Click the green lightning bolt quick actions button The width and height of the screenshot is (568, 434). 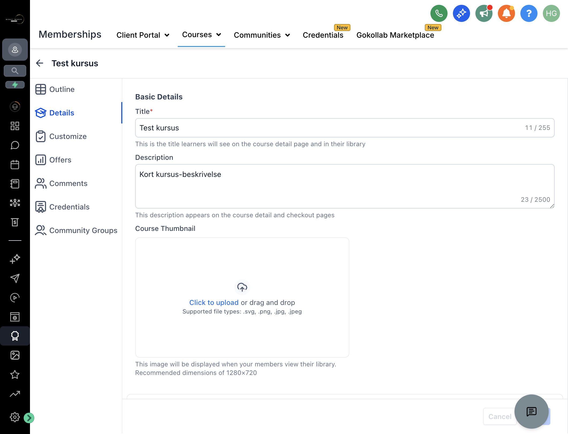pyautogui.click(x=15, y=85)
